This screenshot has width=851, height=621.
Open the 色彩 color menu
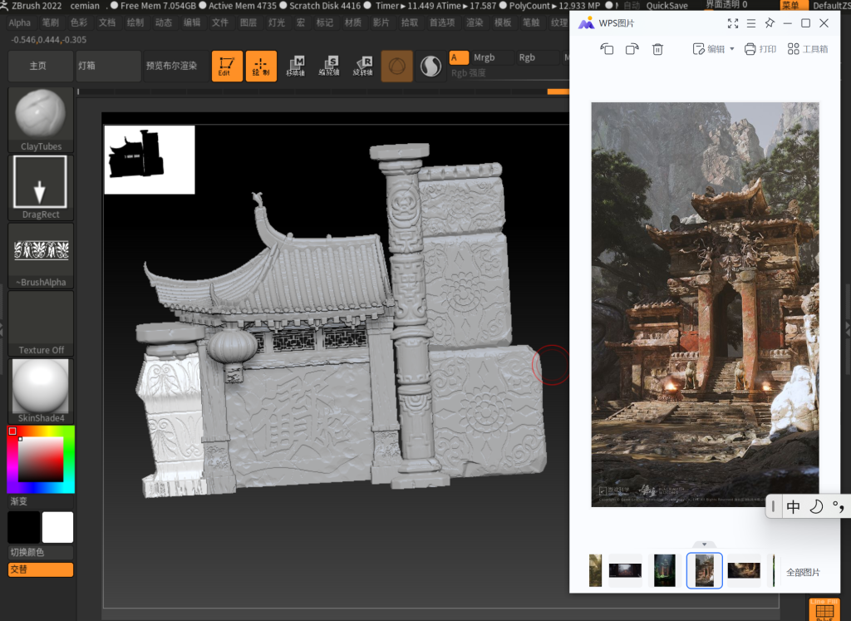pos(79,22)
